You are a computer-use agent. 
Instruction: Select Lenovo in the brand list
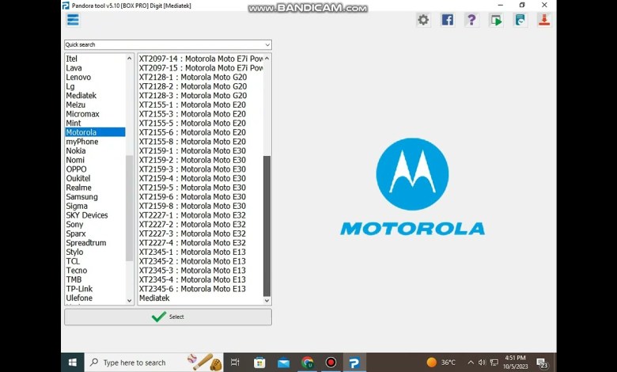point(78,77)
